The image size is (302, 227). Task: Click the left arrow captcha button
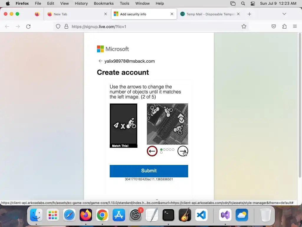tap(152, 151)
